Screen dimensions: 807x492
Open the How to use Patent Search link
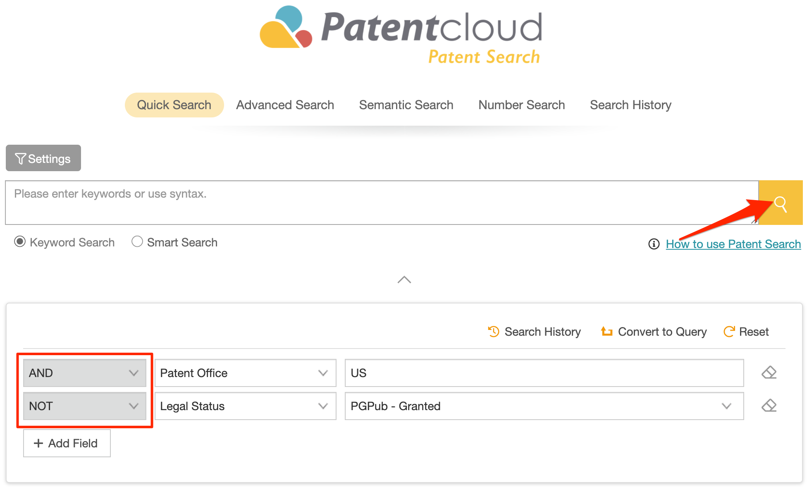point(733,244)
